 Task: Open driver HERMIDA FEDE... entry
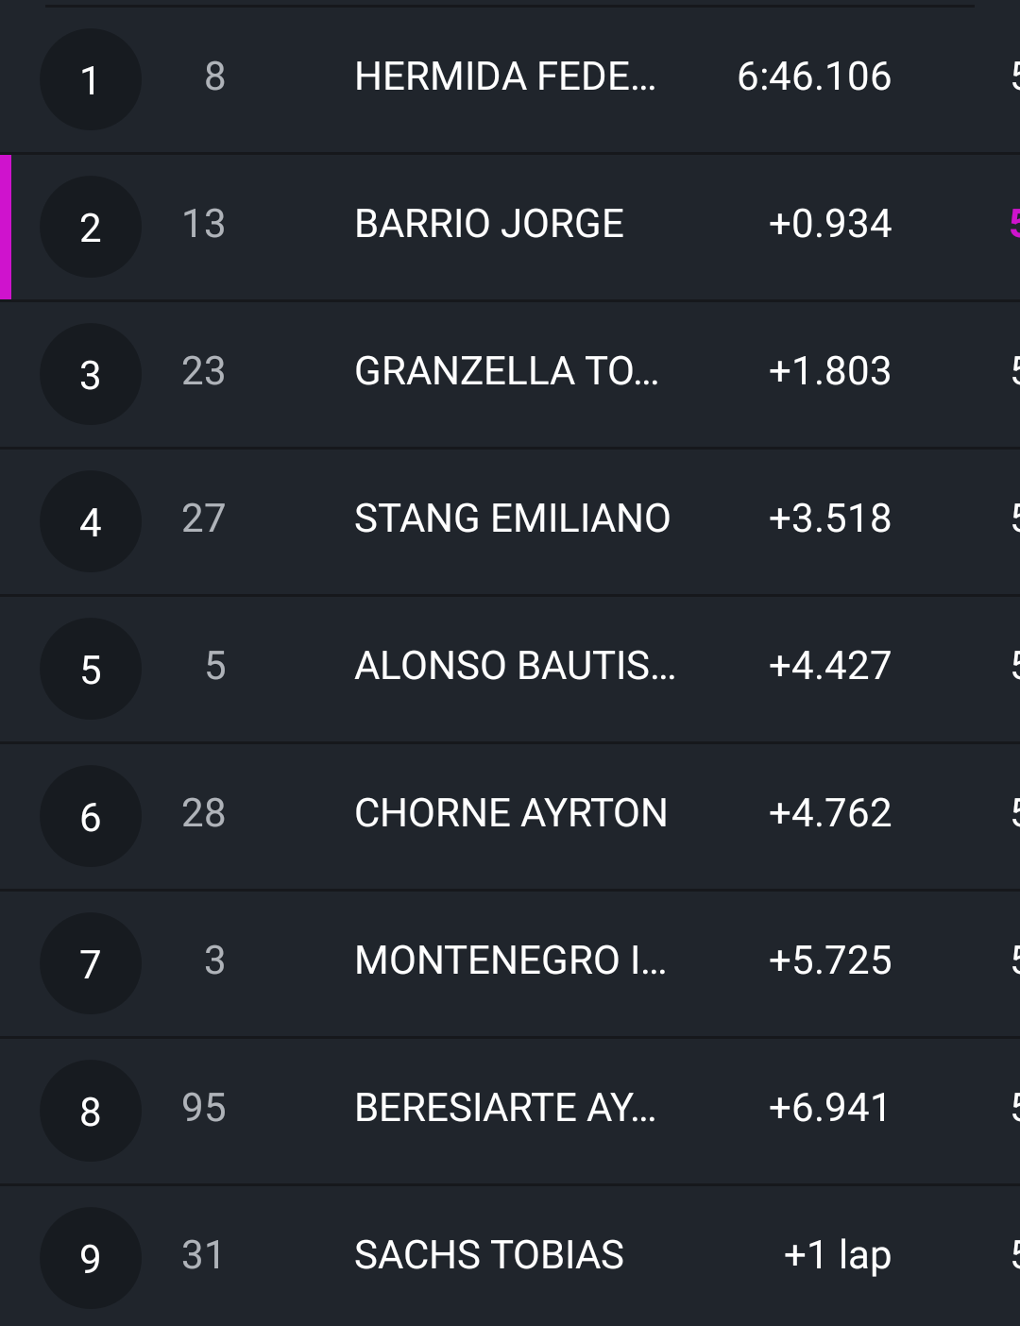(x=504, y=76)
